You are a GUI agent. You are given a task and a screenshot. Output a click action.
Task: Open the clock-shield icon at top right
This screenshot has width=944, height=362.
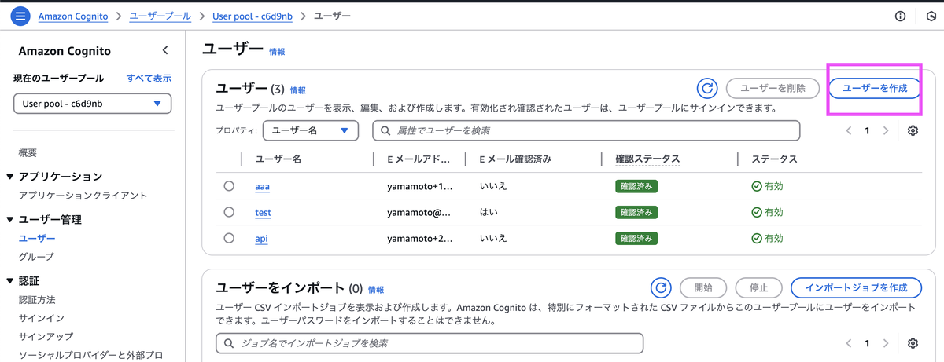(932, 16)
